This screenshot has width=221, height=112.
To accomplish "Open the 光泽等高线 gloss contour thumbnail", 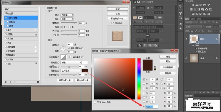I will coord(64,57).
